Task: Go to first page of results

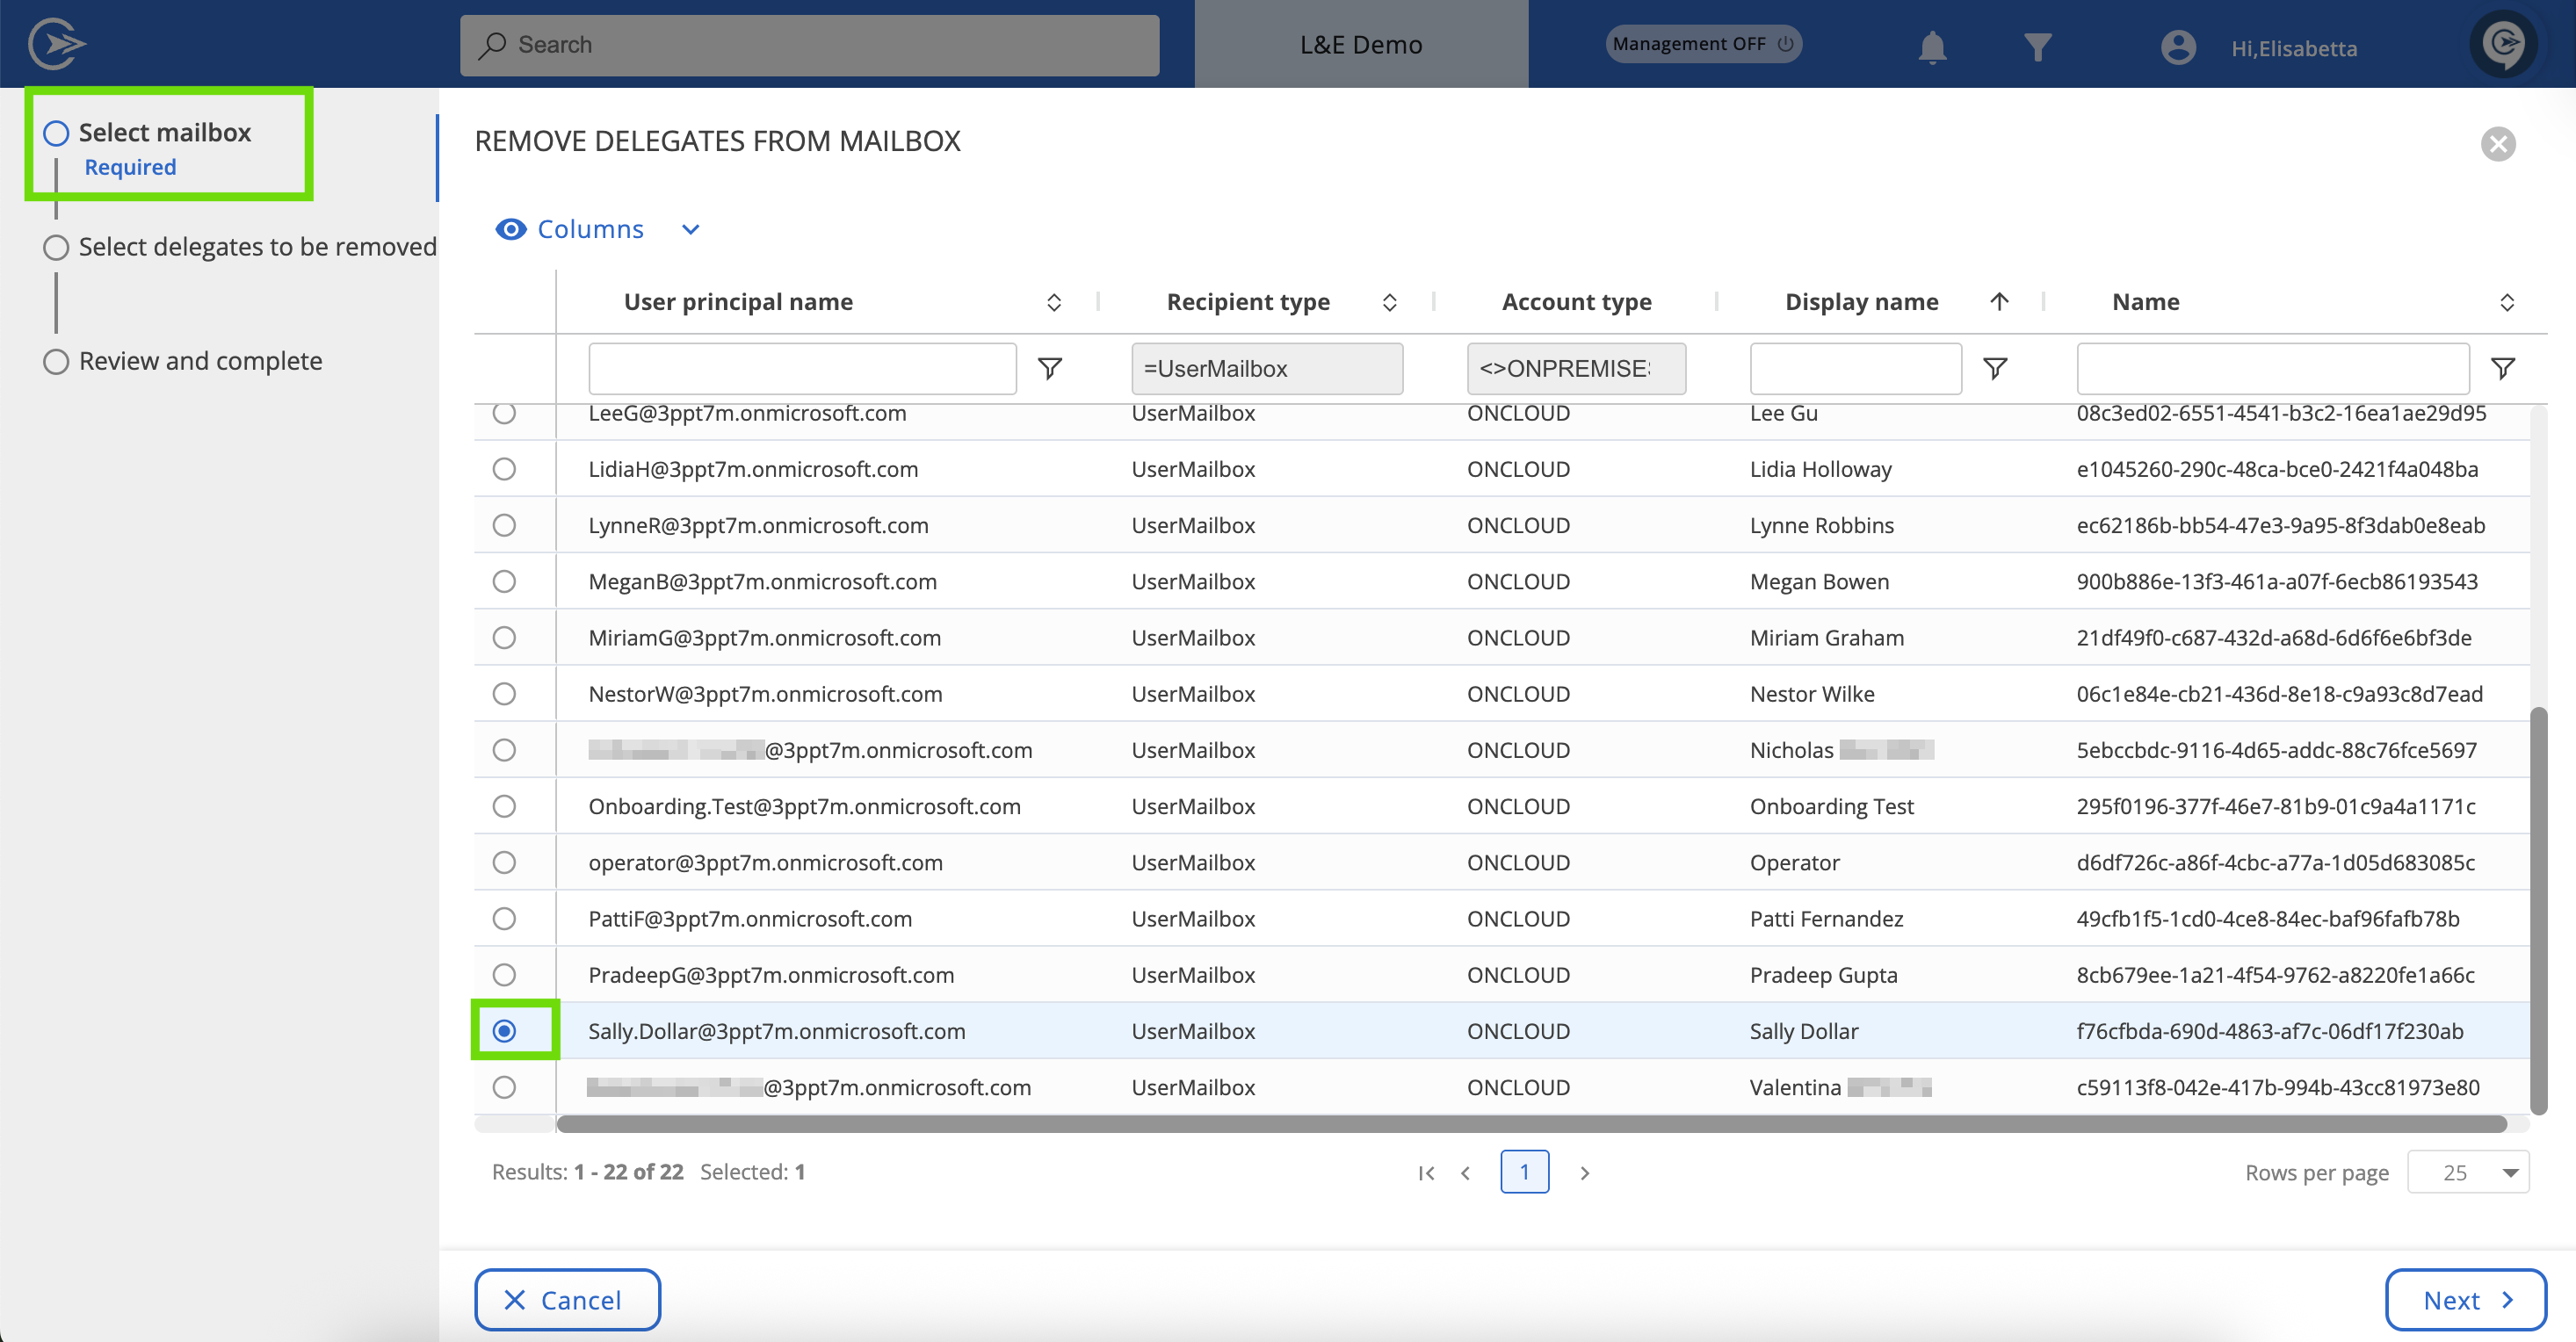Action: coord(1427,1172)
